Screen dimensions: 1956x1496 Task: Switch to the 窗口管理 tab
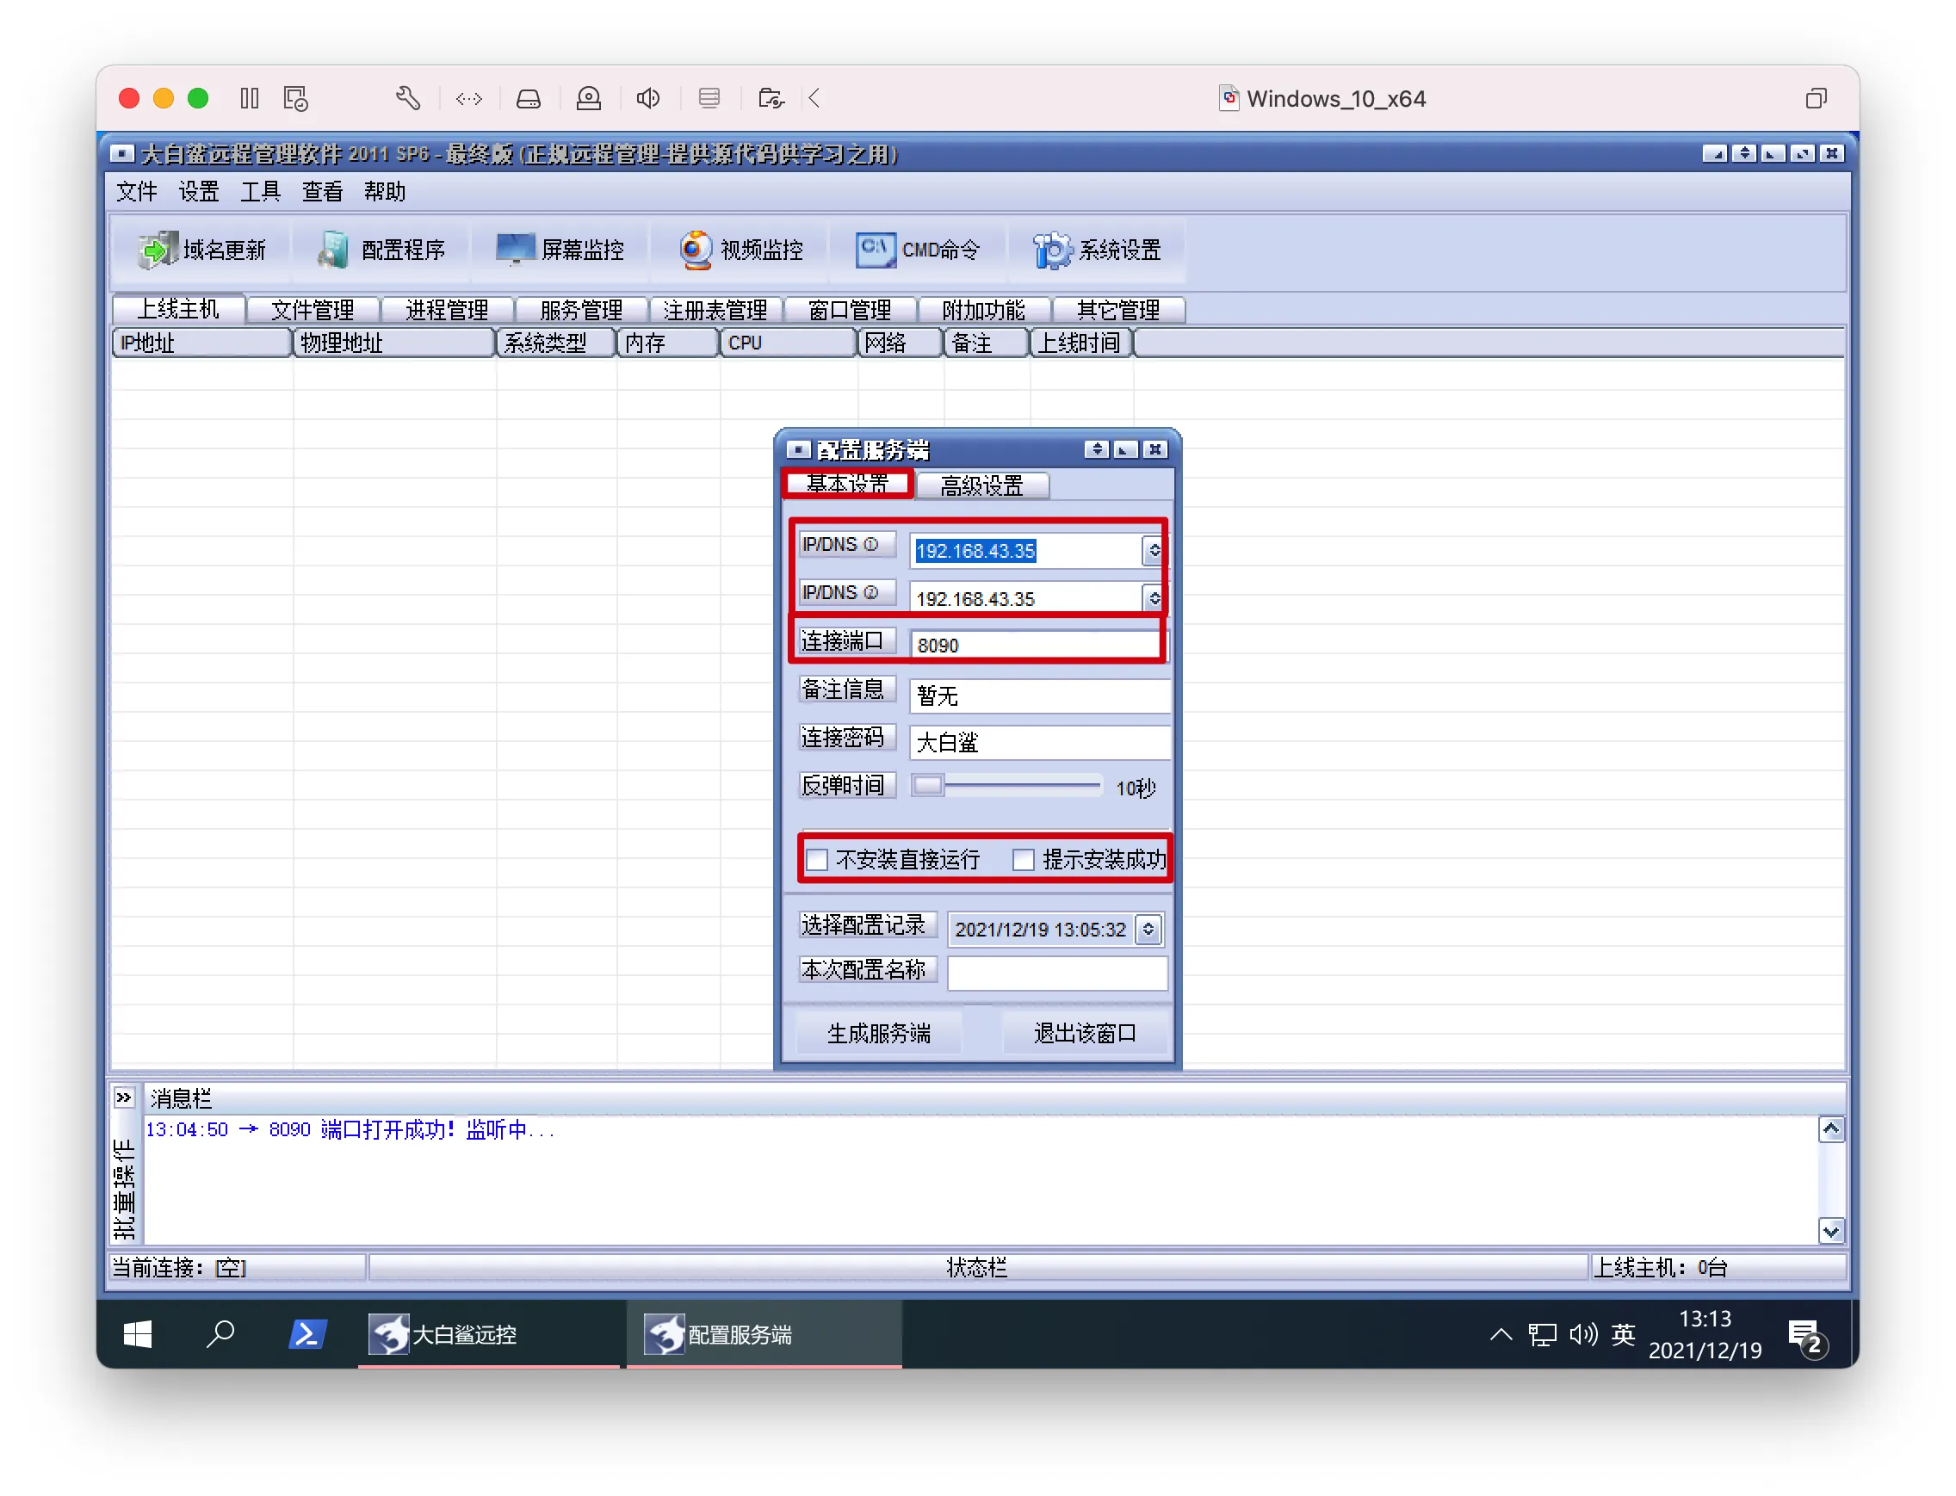pyautogui.click(x=850, y=309)
